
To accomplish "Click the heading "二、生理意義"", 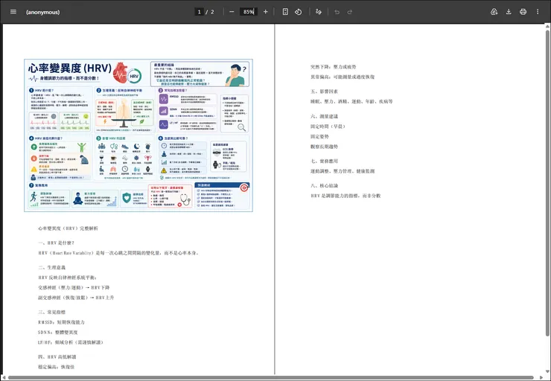I will tap(51, 268).
